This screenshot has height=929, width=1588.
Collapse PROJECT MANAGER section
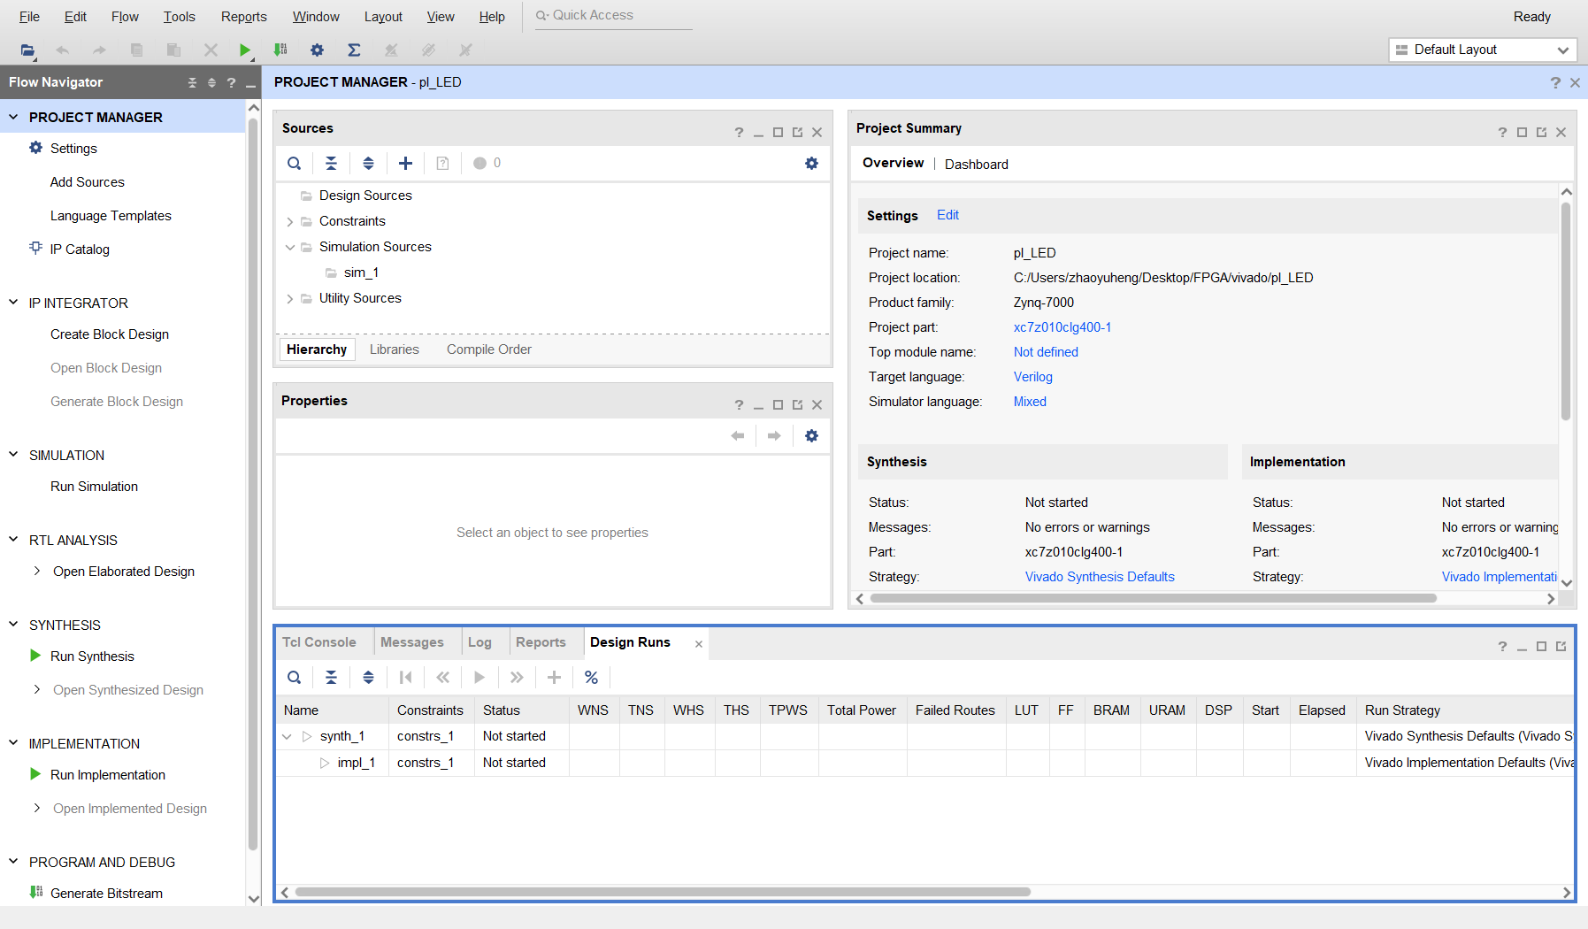tap(13, 117)
